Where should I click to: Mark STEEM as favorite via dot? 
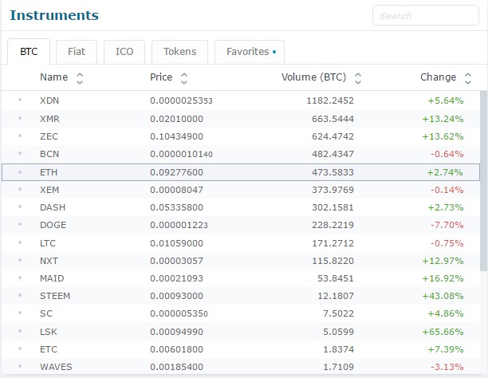(x=20, y=295)
